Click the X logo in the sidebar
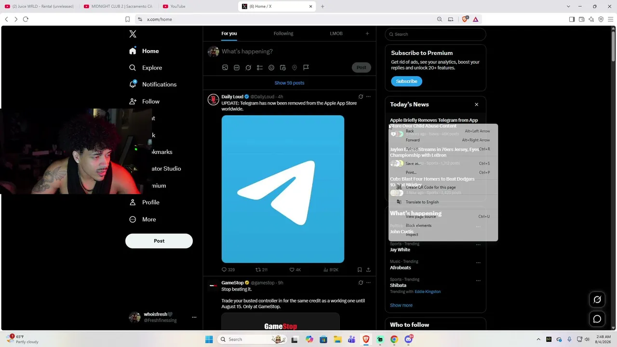The width and height of the screenshot is (617, 347). click(133, 34)
